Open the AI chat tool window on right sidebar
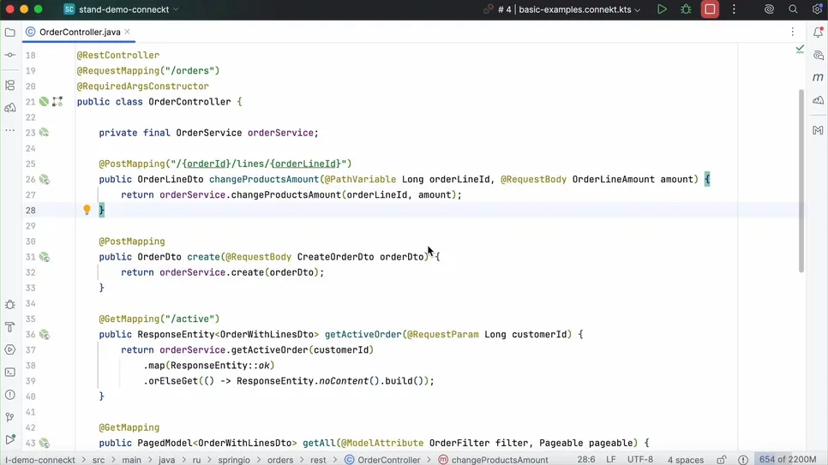 point(818,55)
